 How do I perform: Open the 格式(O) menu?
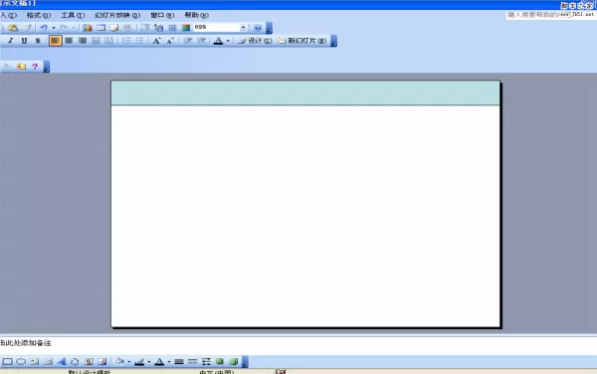coord(39,15)
